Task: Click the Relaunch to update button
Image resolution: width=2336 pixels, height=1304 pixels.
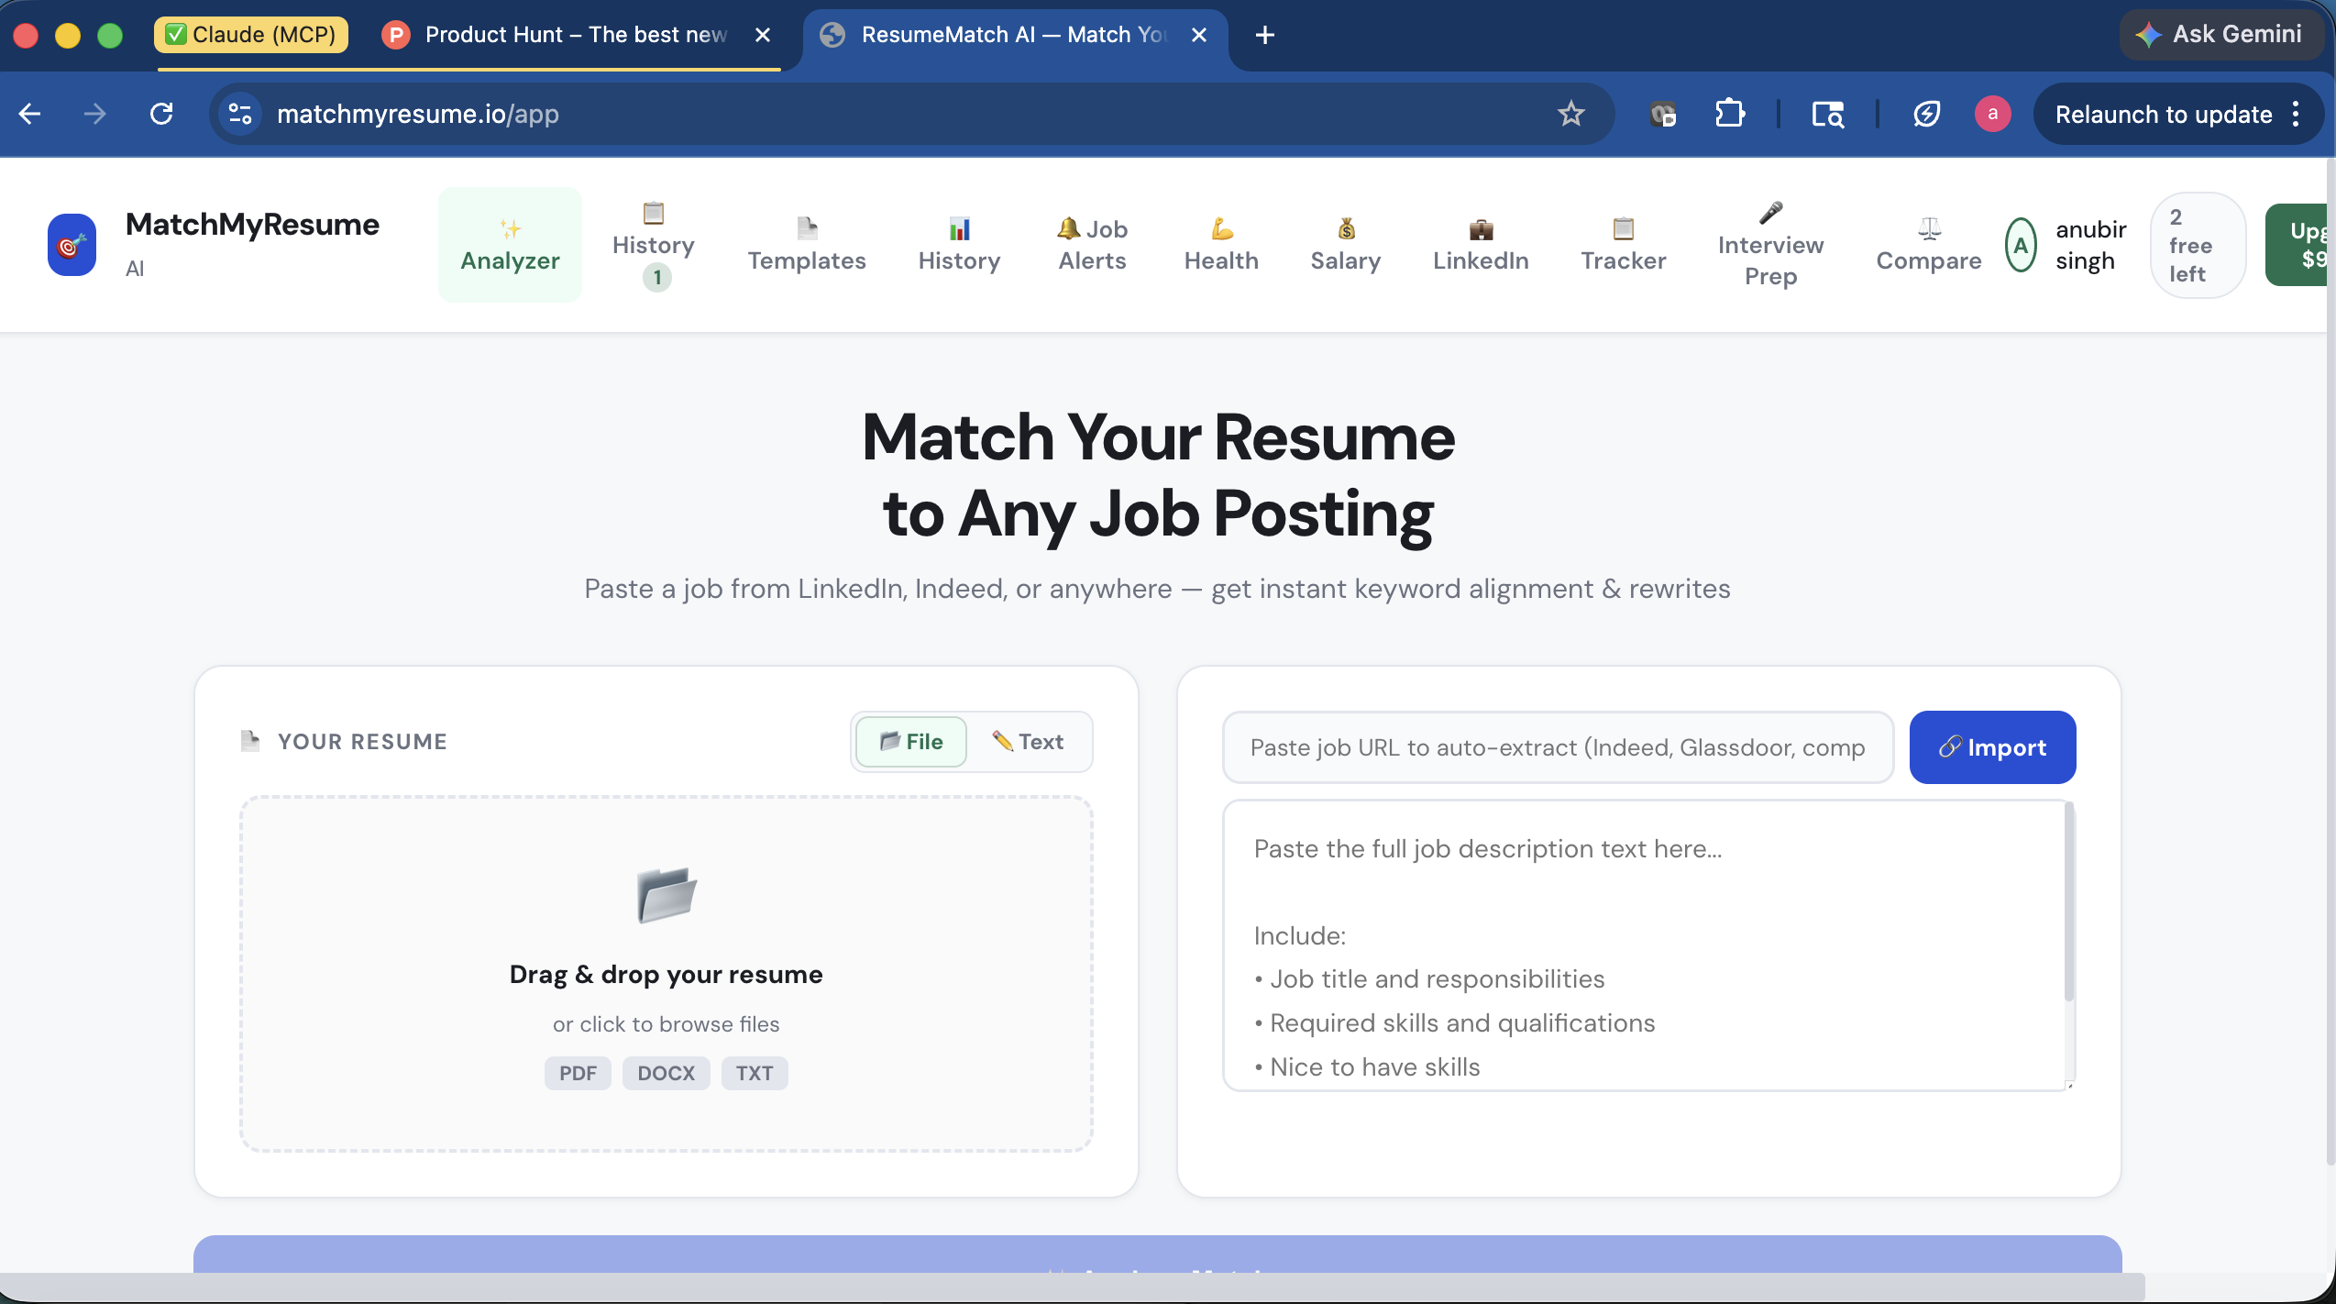Action: coord(2162,114)
